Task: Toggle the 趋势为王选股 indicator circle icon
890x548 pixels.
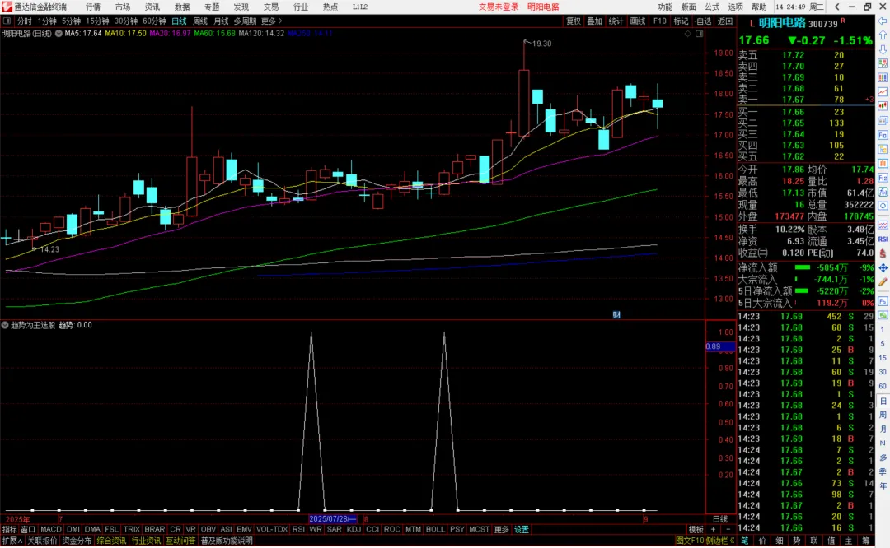Action: click(x=5, y=325)
